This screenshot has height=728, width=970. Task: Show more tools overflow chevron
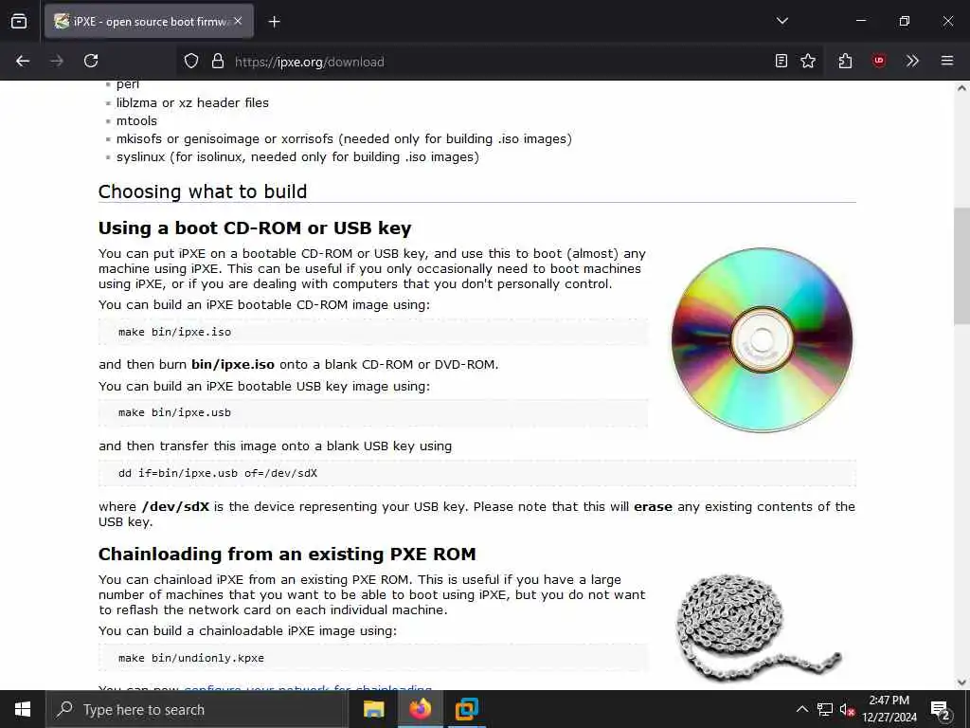912,61
